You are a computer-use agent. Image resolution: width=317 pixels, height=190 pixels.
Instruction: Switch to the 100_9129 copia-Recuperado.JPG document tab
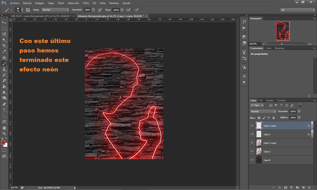[x=40, y=16]
